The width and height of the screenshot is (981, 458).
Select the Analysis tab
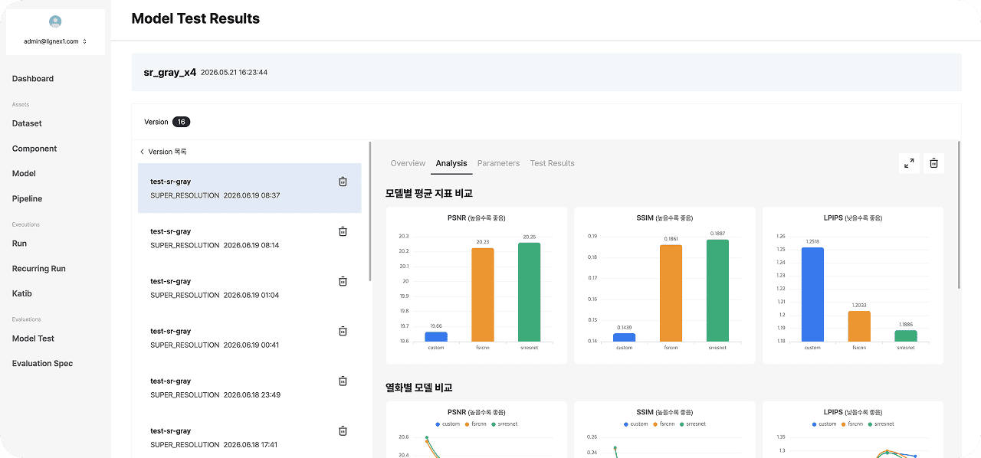coord(451,163)
